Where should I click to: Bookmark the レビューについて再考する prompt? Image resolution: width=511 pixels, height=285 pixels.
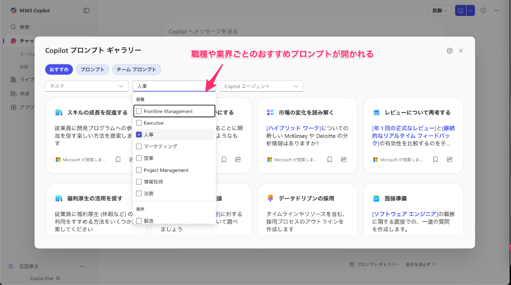coord(436,159)
